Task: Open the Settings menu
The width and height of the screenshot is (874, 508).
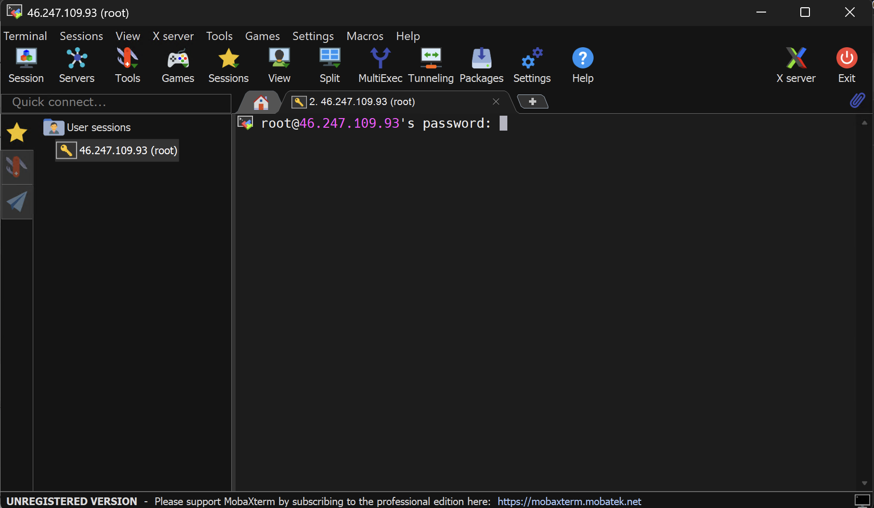Action: click(313, 36)
